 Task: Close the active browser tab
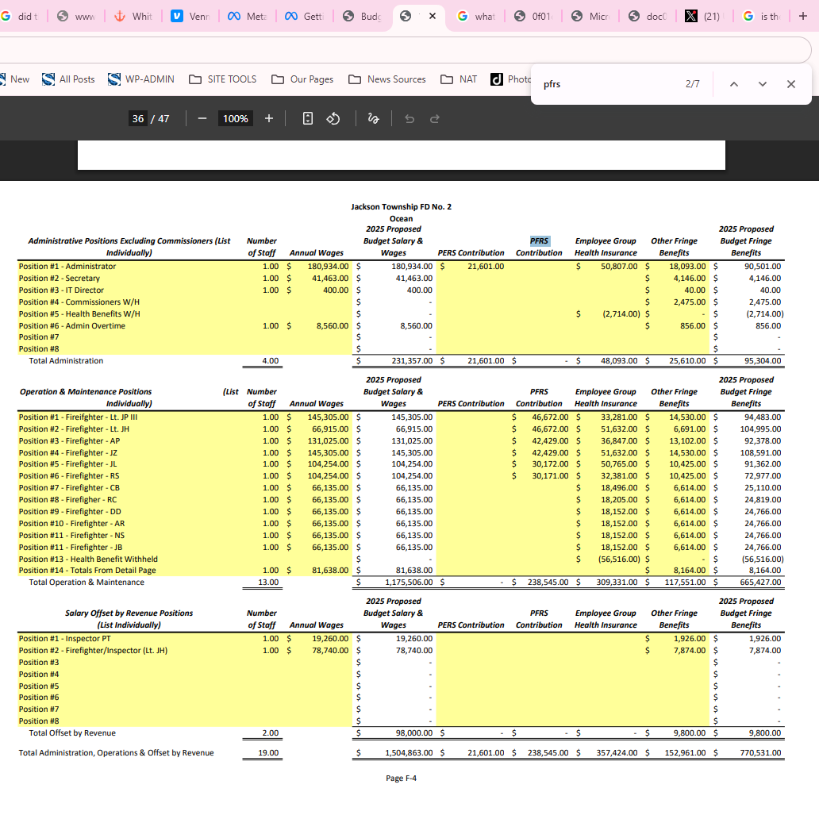(x=433, y=16)
